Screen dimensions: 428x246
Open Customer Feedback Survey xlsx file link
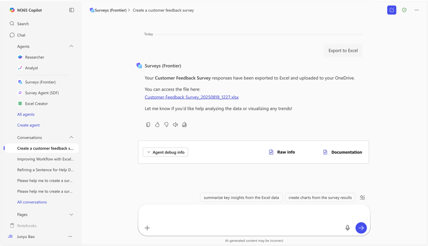192,97
